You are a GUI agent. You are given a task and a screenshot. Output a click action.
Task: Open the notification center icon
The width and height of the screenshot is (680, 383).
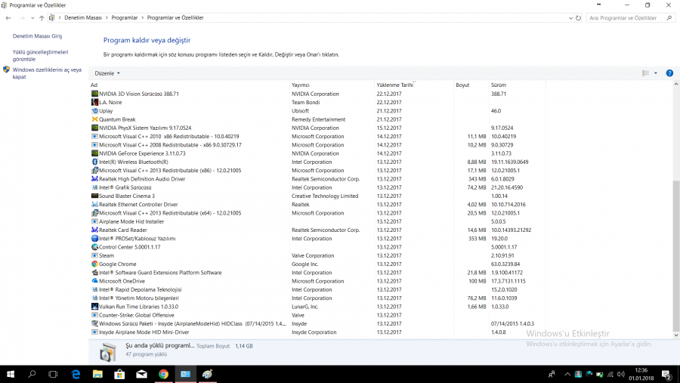click(666, 375)
